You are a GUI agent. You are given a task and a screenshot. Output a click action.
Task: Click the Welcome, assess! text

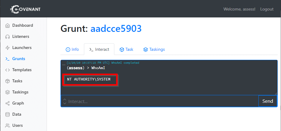[x=239, y=9]
